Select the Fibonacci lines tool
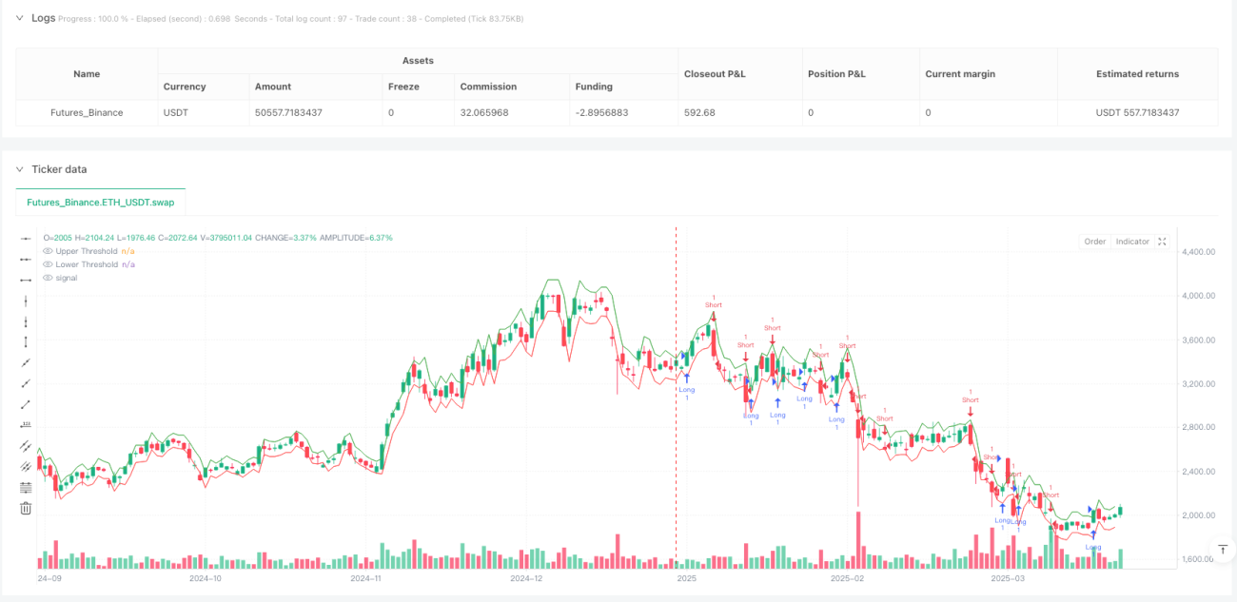Viewport: 1237px width, 602px height. [x=26, y=487]
